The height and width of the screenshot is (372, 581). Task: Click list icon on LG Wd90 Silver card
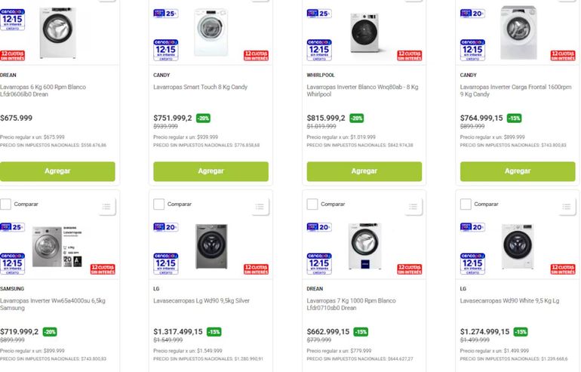[260, 205]
